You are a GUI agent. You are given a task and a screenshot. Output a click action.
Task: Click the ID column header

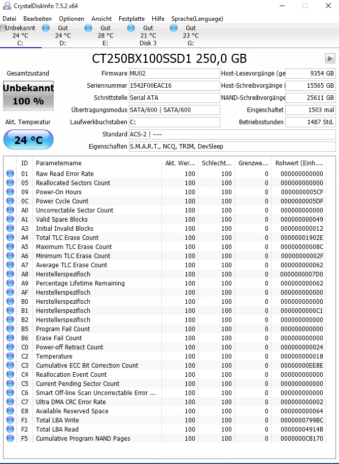pyautogui.click(x=24, y=163)
